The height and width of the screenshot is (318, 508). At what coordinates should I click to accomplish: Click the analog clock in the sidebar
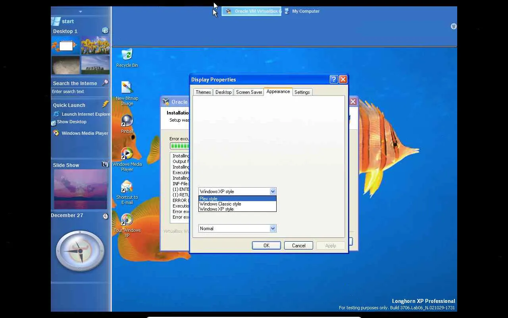pyautogui.click(x=80, y=251)
